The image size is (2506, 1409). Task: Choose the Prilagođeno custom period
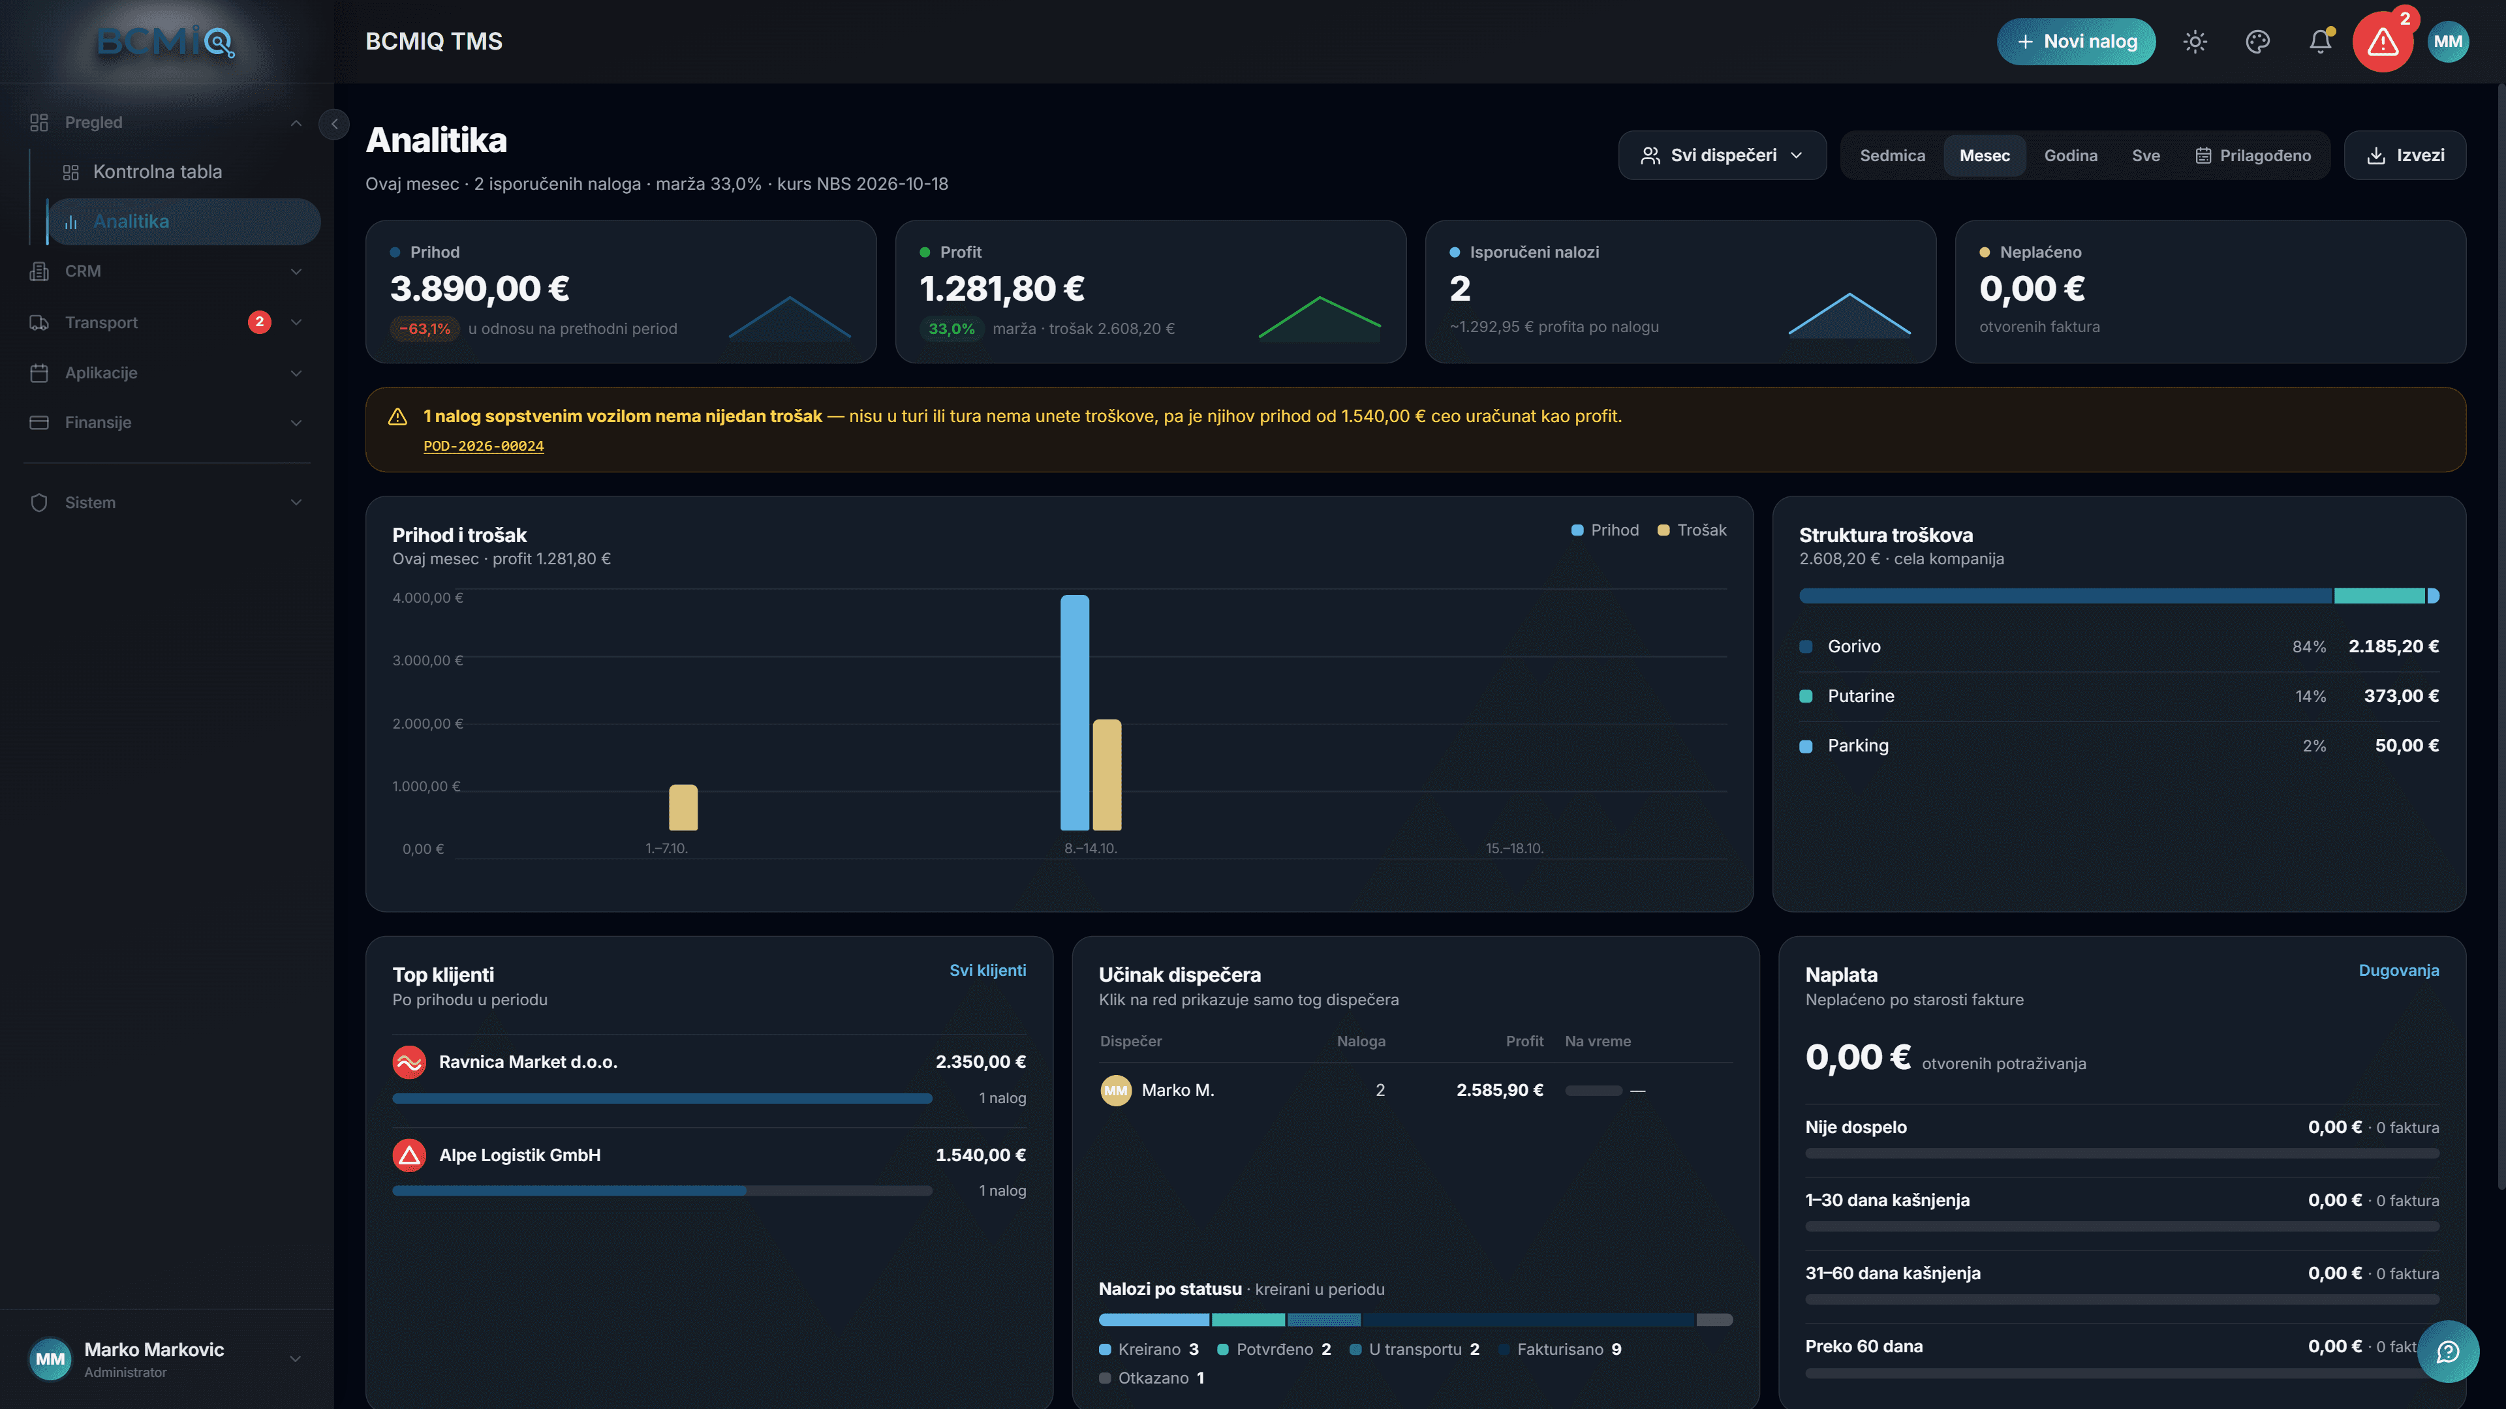click(x=2252, y=156)
